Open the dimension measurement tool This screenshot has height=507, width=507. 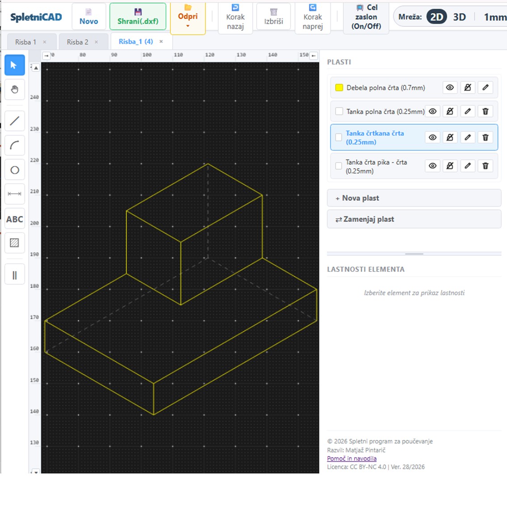click(x=15, y=194)
